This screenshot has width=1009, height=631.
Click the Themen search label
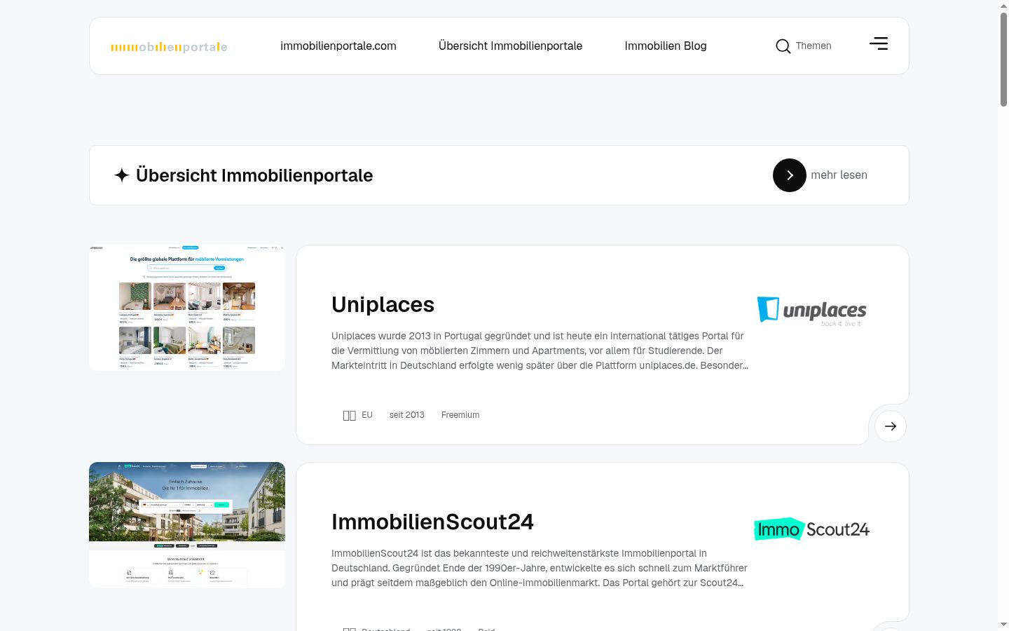[814, 46]
